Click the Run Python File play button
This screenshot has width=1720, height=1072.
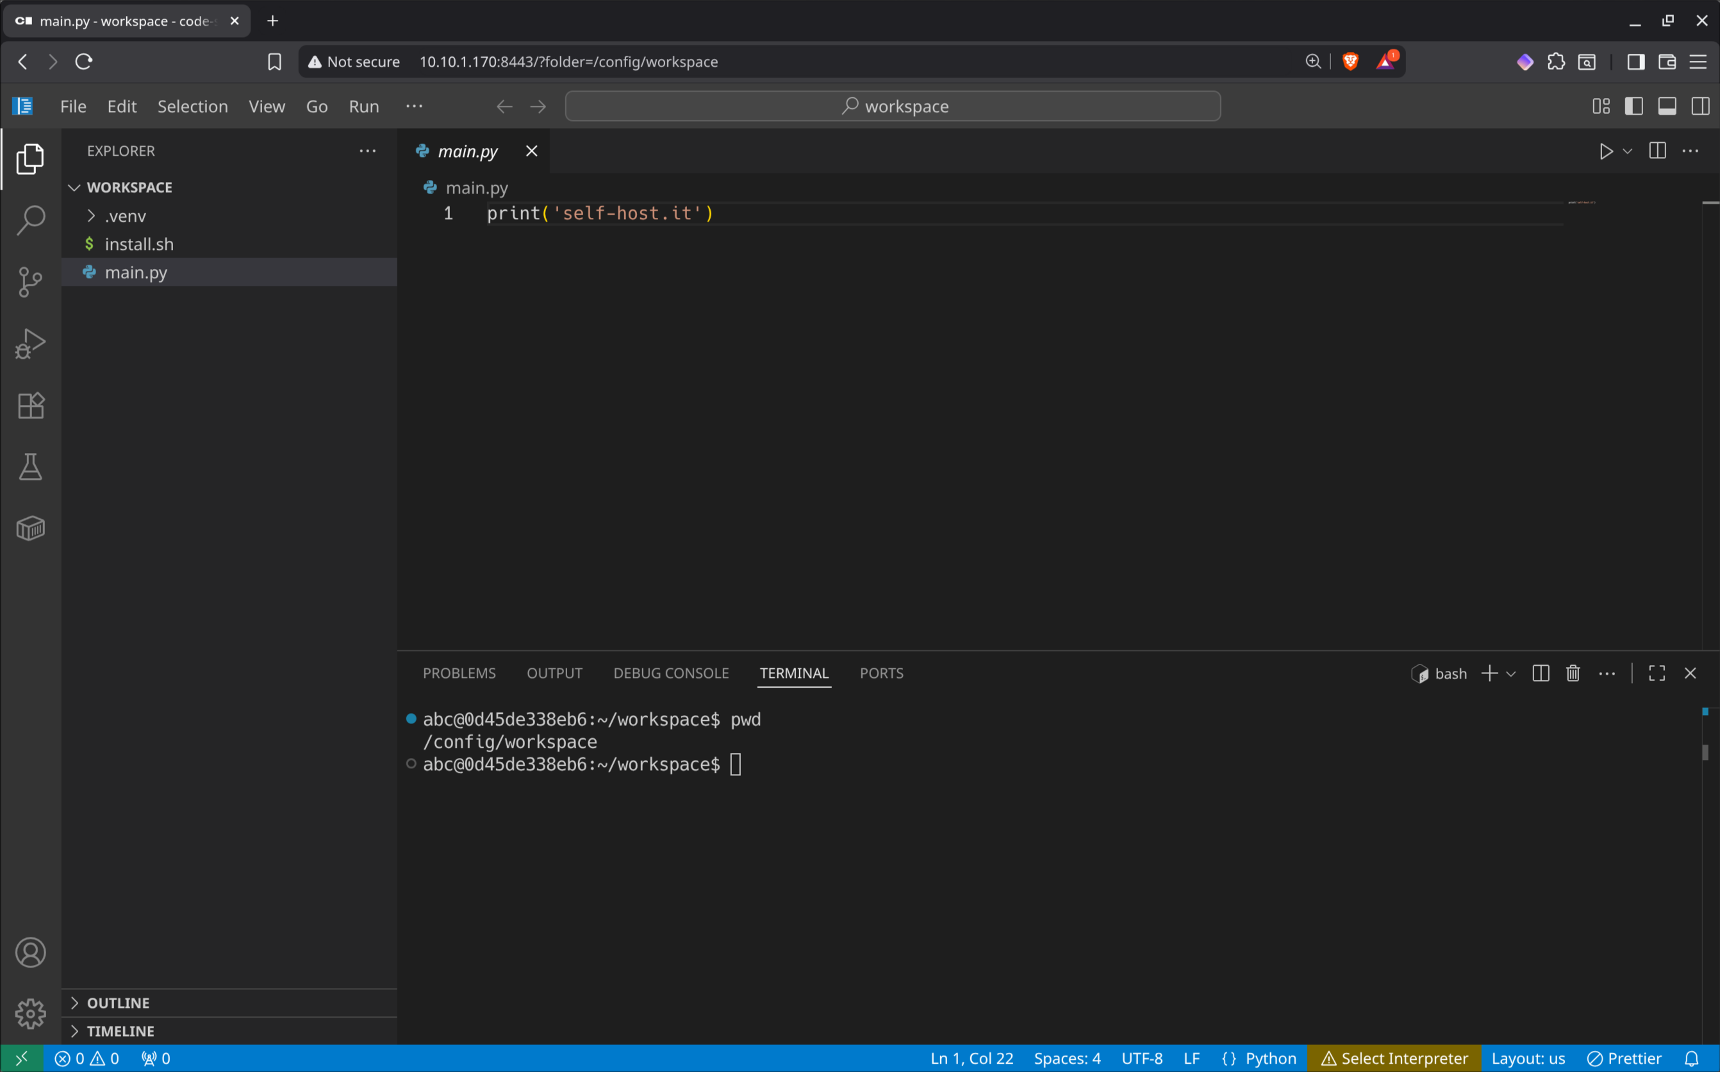pyautogui.click(x=1605, y=151)
